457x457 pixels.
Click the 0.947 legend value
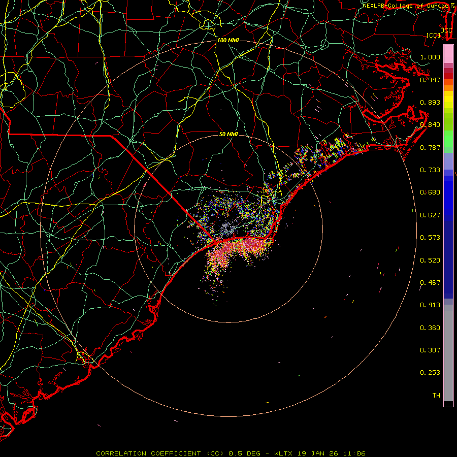pos(430,80)
